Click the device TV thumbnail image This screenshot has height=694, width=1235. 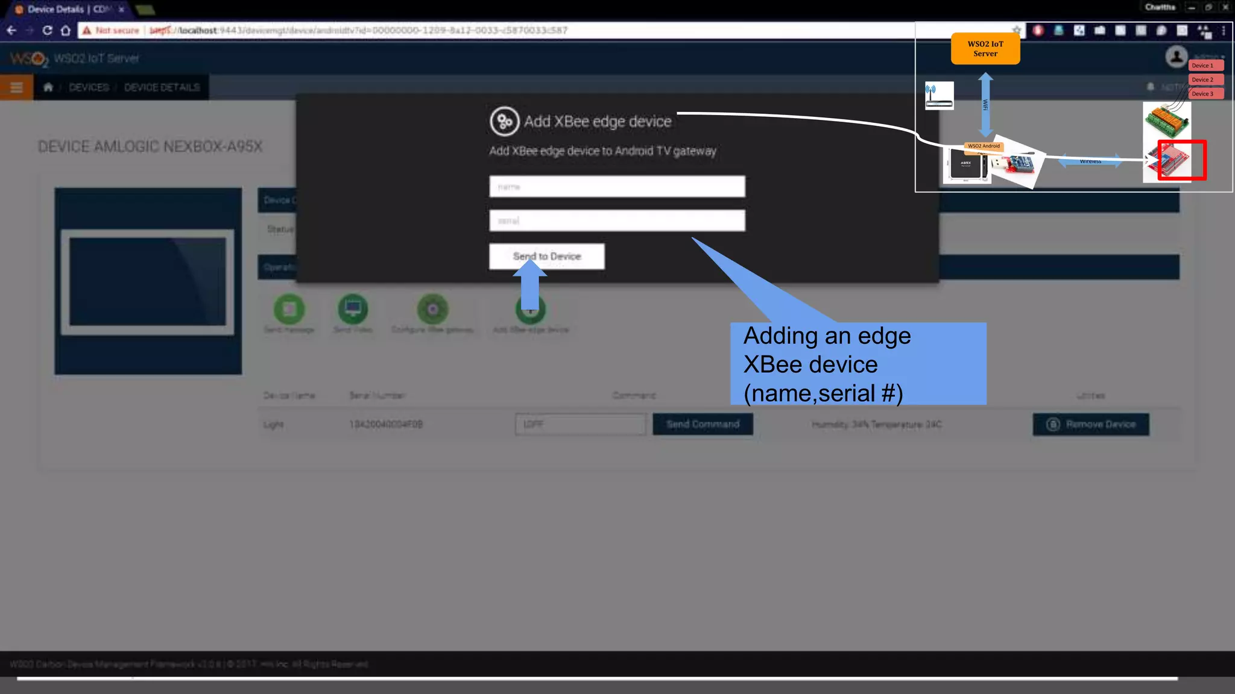(x=148, y=281)
